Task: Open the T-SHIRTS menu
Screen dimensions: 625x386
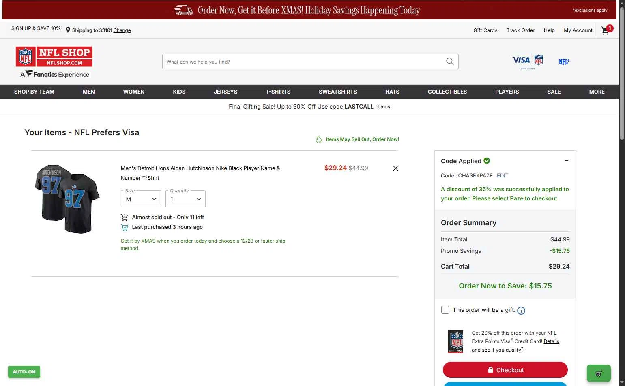Action: point(278,92)
